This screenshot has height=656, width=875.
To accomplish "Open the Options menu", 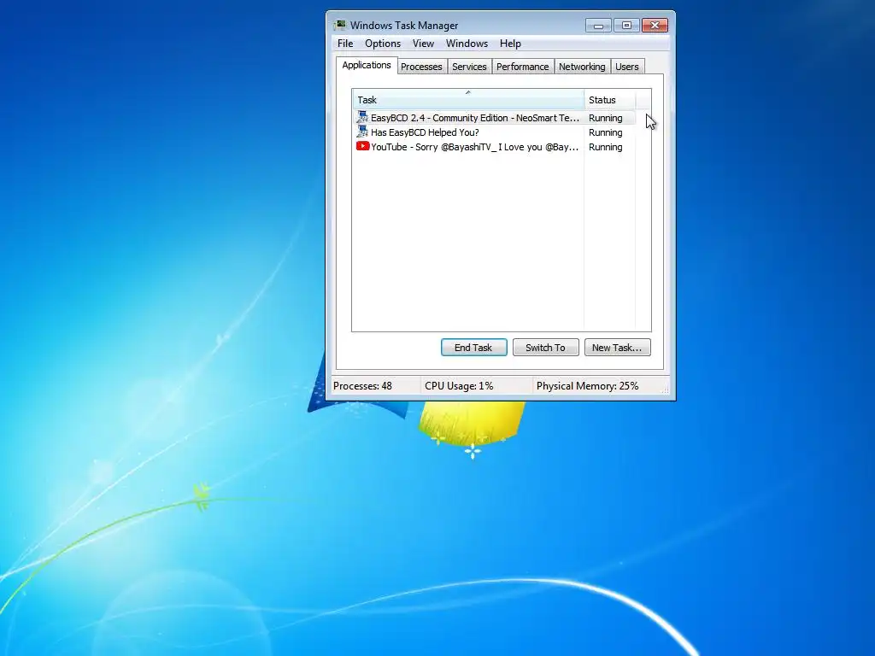I will (x=382, y=44).
